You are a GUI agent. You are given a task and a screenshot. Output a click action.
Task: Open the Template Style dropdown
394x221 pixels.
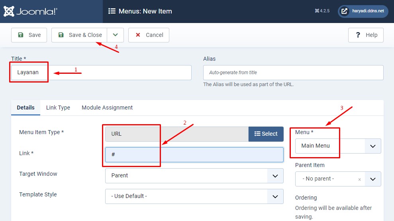click(x=194, y=196)
